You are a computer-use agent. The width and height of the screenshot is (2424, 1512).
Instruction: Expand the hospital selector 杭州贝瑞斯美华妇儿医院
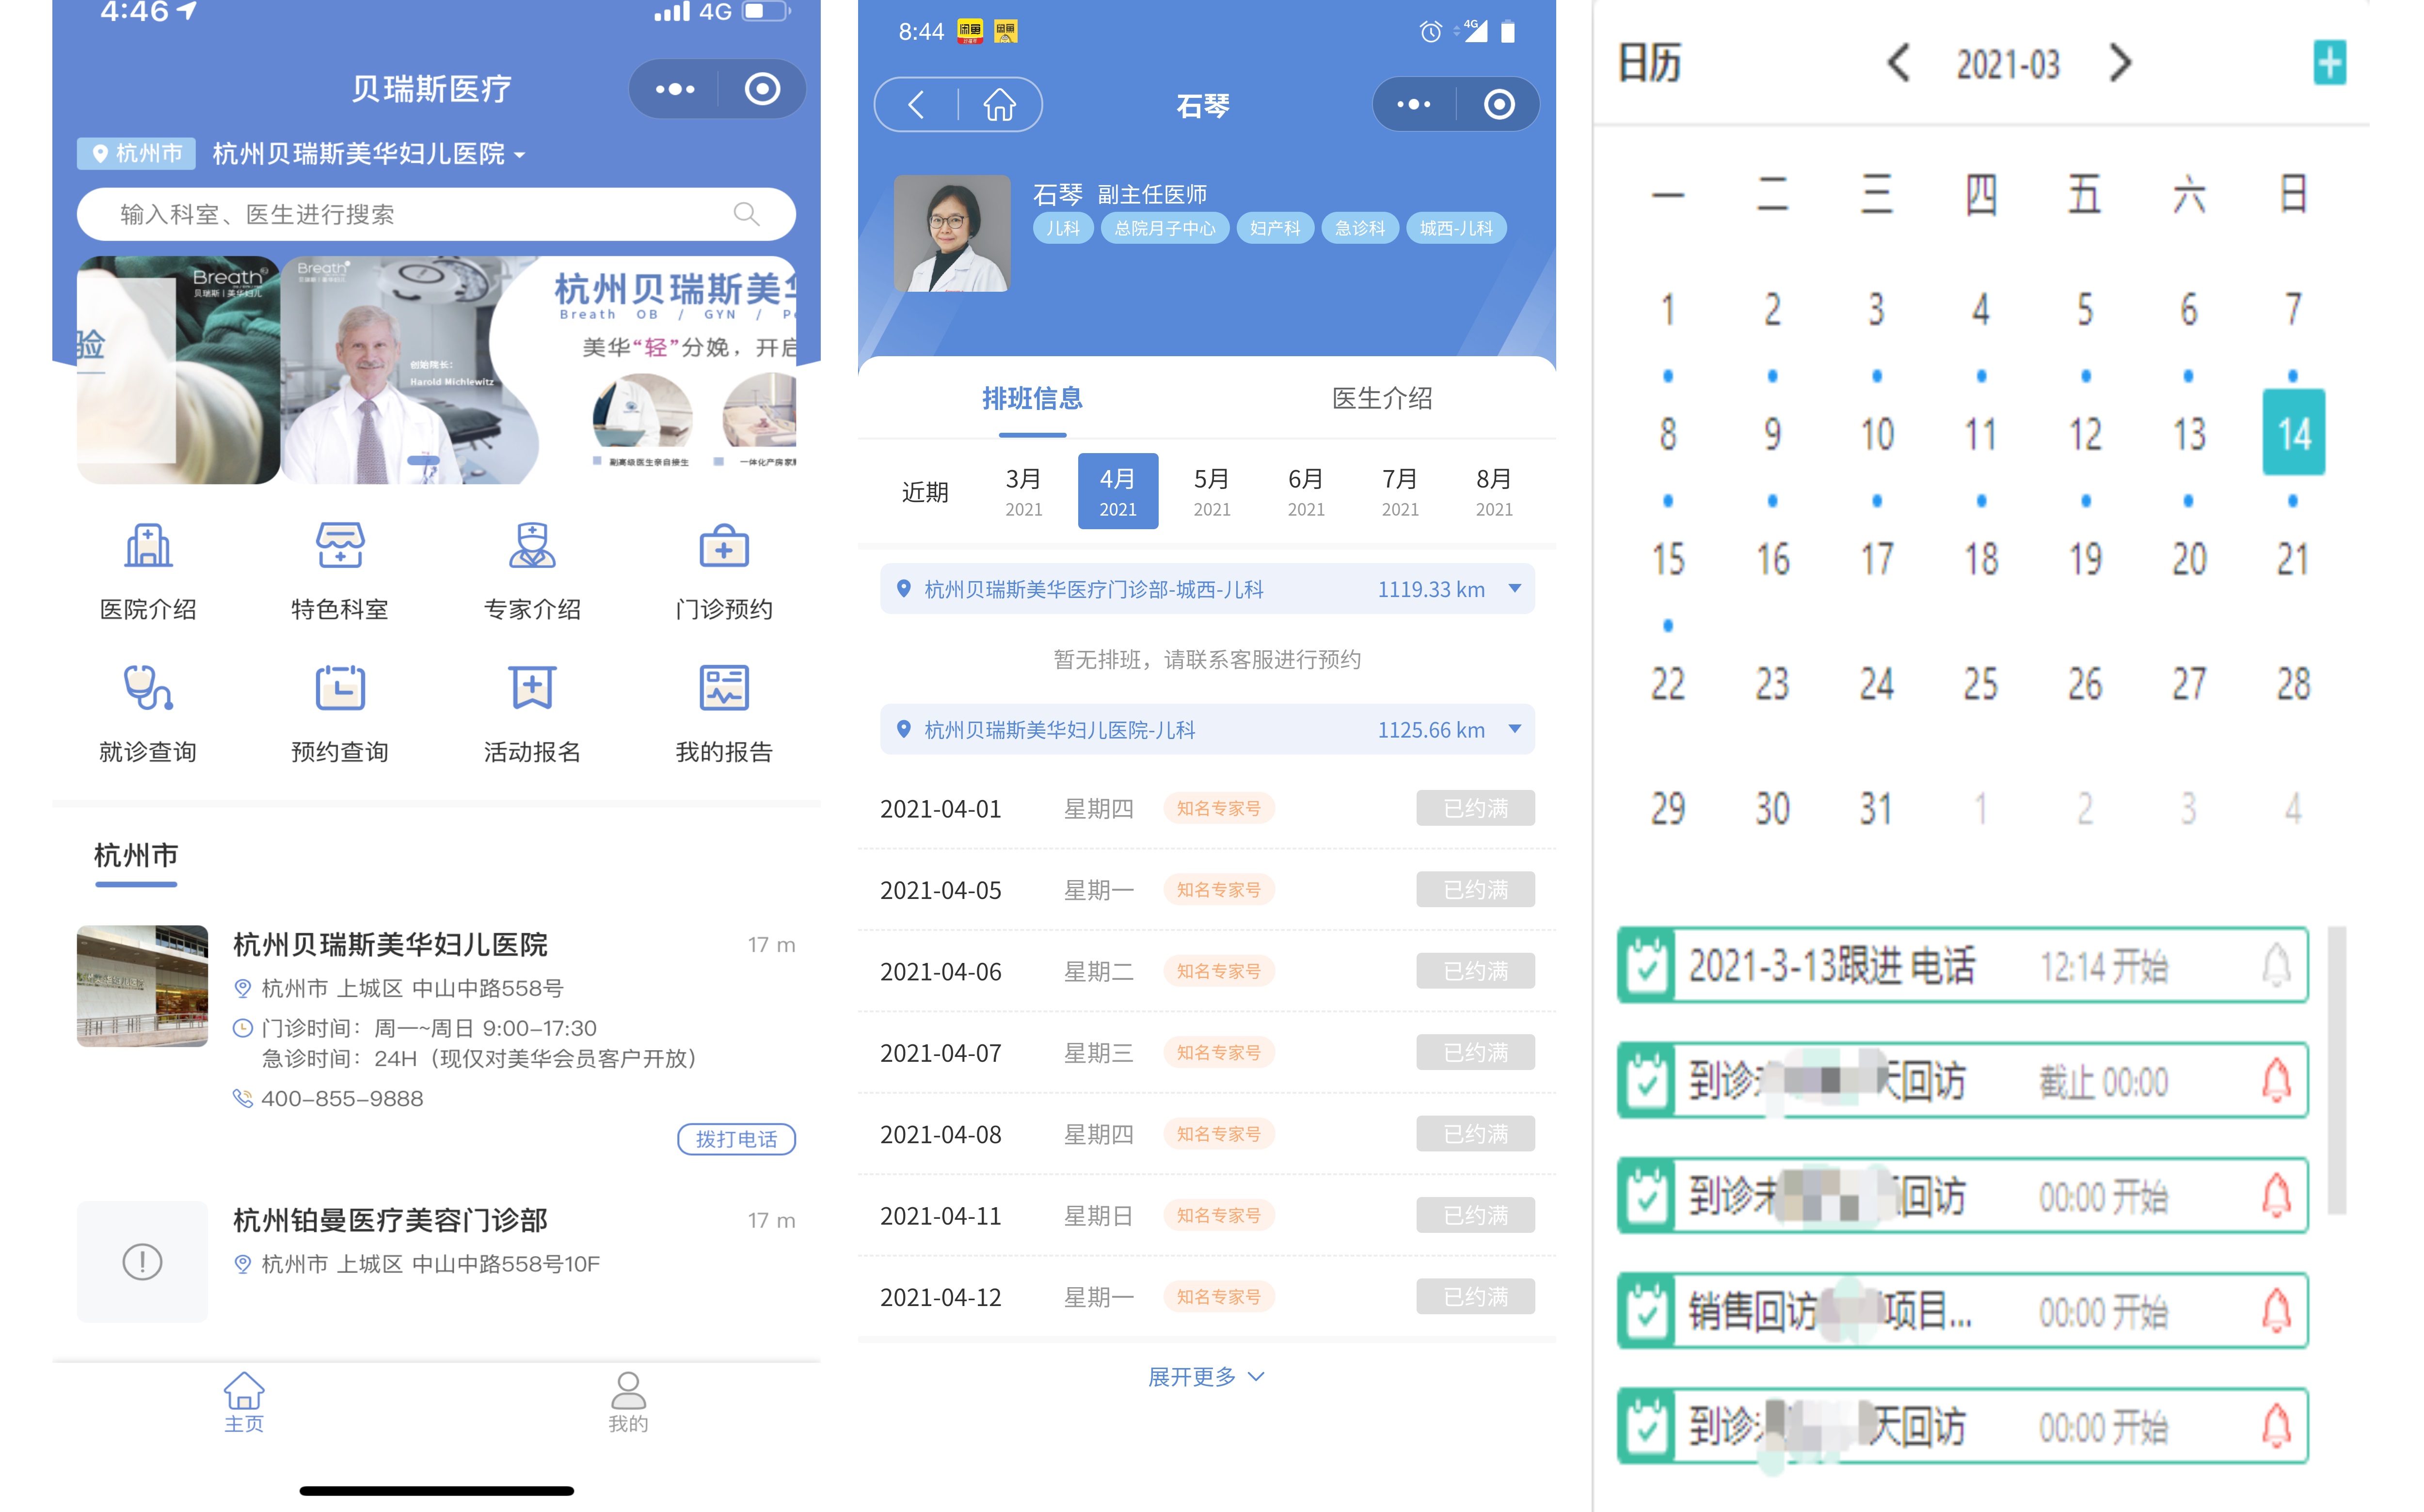tap(368, 154)
